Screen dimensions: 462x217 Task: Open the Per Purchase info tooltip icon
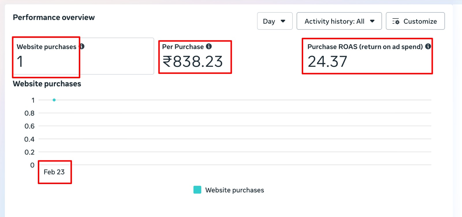[209, 47]
